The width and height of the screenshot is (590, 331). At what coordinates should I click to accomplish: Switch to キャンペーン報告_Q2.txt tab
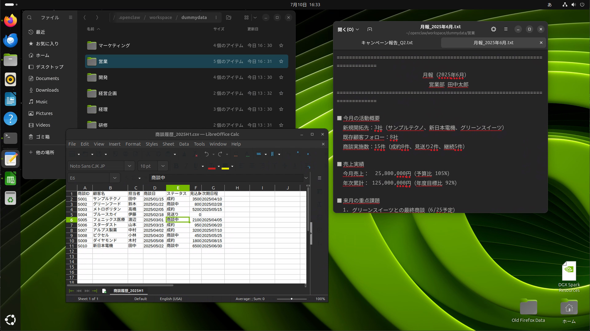point(387,43)
